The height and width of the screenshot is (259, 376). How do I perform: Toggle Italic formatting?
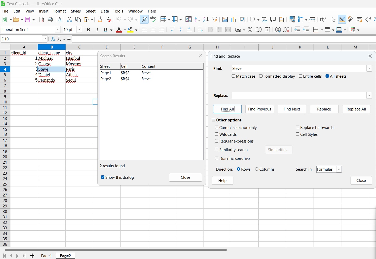[97, 30]
